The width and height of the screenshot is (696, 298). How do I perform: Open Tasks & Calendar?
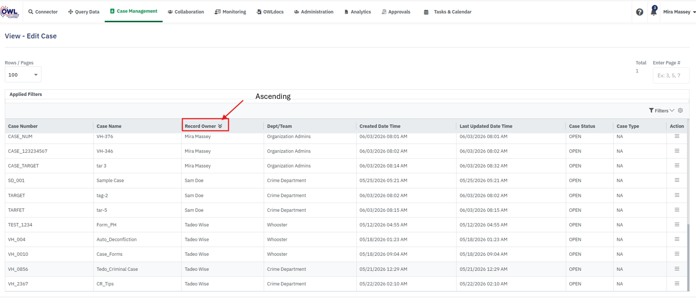[448, 12]
